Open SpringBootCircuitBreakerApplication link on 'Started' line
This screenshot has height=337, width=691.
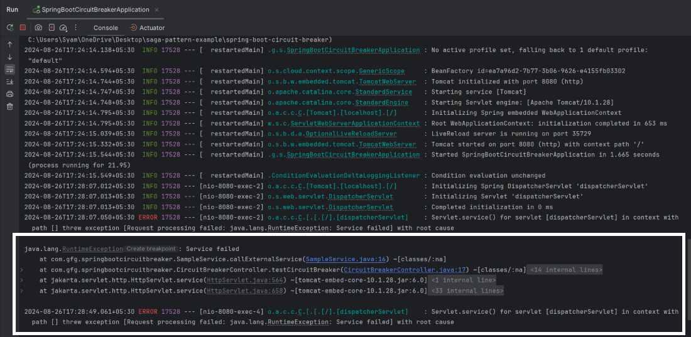pos(353,154)
